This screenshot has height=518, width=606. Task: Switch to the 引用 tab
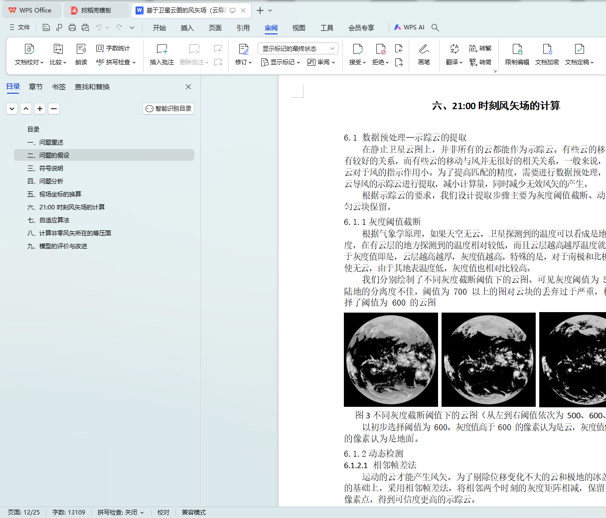(243, 28)
